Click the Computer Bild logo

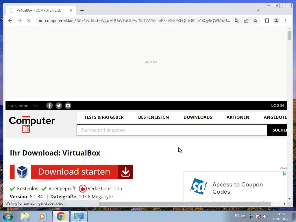[32, 124]
